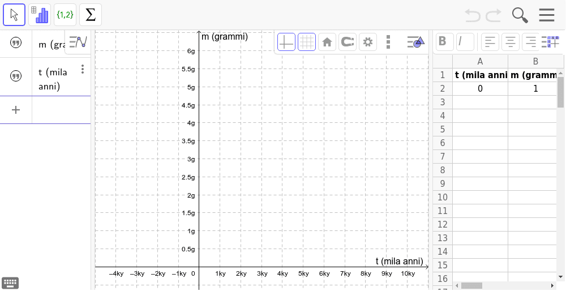This screenshot has height=291, width=566.
Task: Click spreadsheet scroll right arrow
Action: pos(552,285)
